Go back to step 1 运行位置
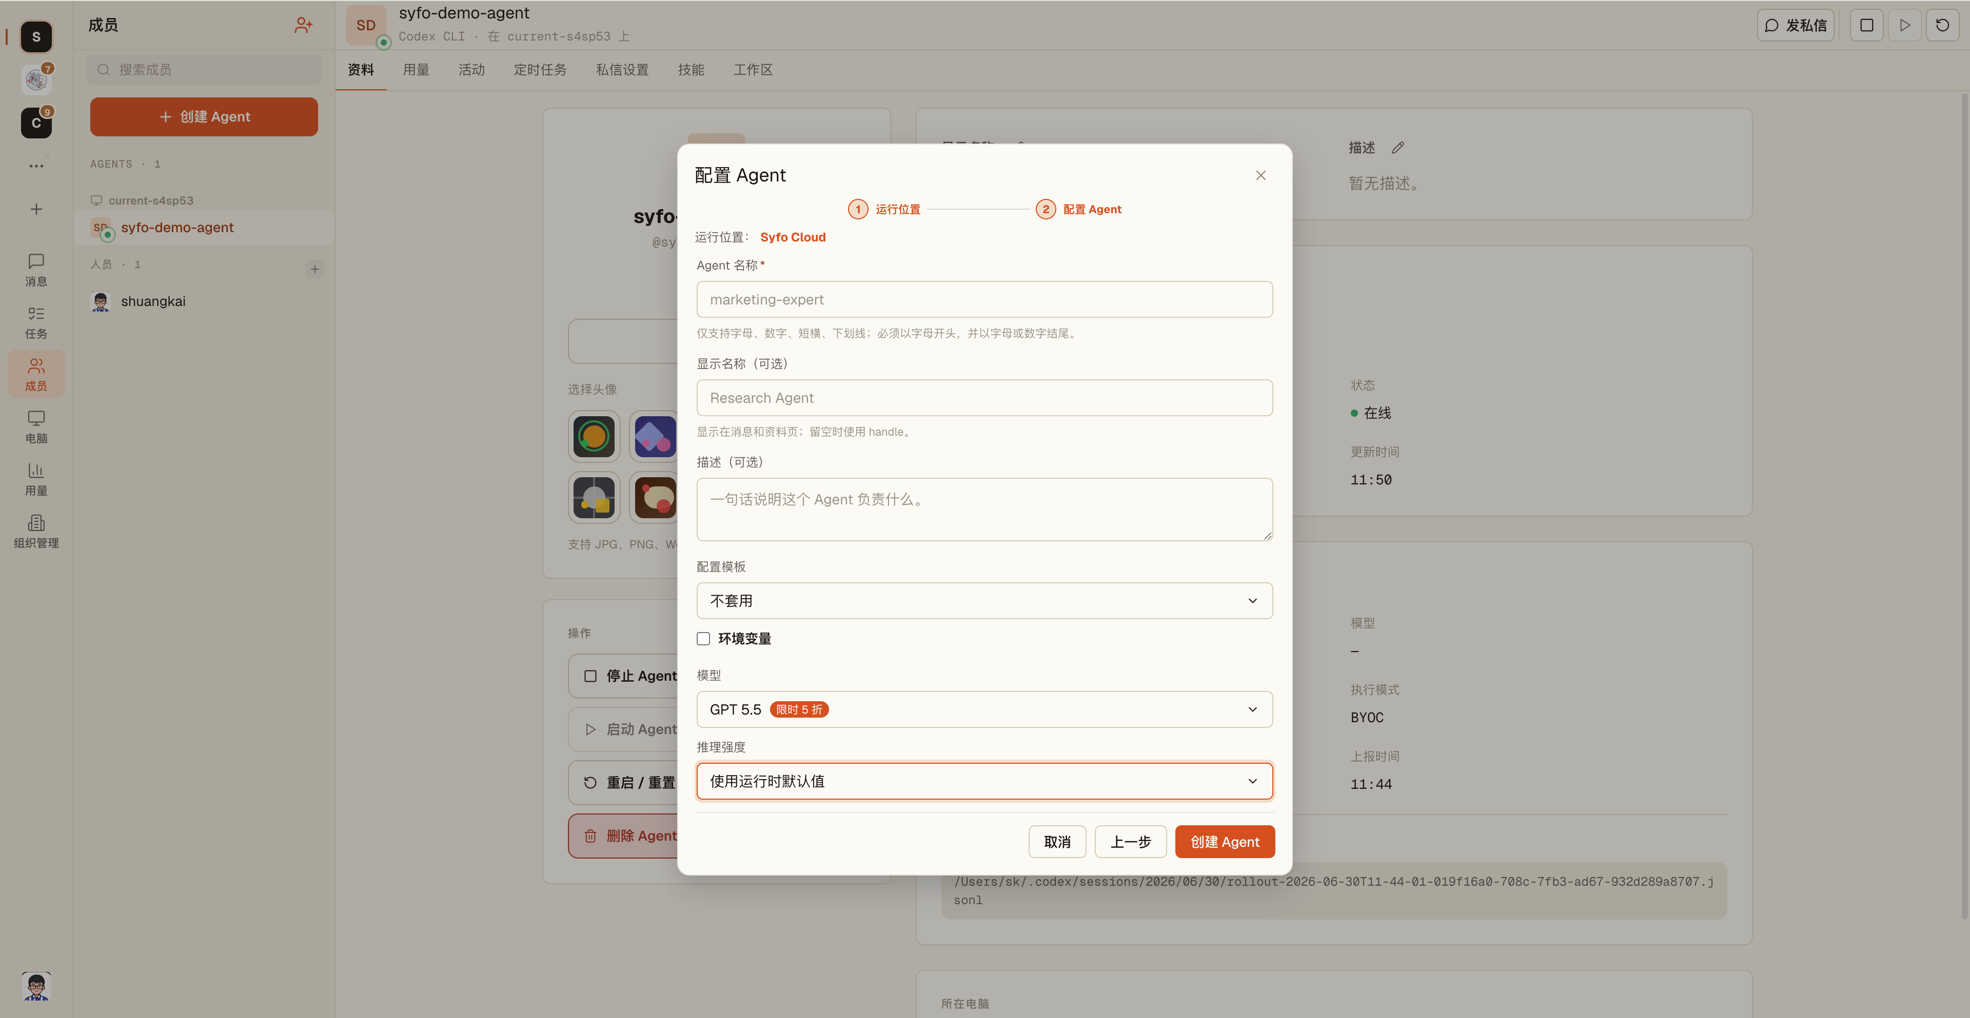The image size is (1970, 1018). coord(884,210)
